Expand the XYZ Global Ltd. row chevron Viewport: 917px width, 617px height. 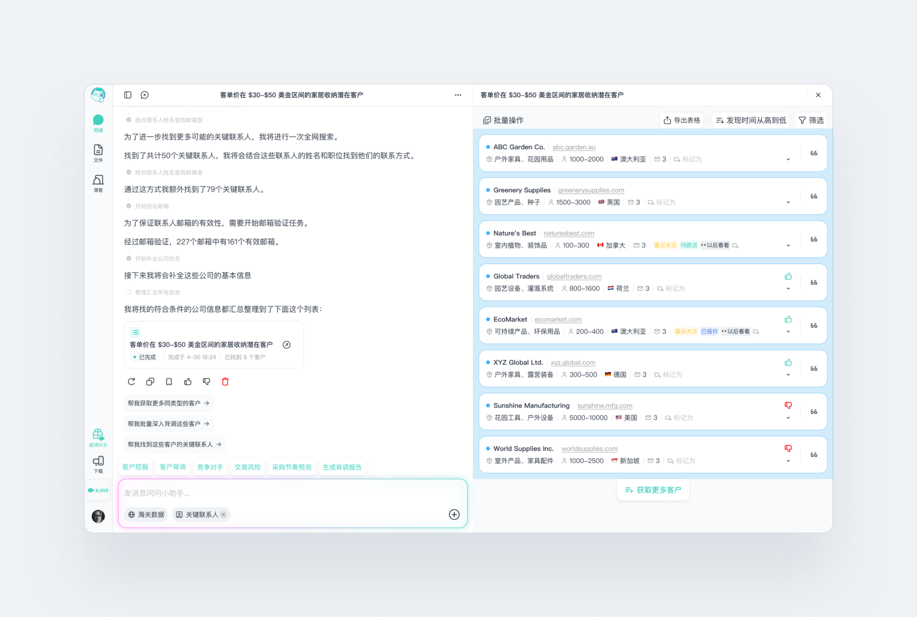pos(788,375)
